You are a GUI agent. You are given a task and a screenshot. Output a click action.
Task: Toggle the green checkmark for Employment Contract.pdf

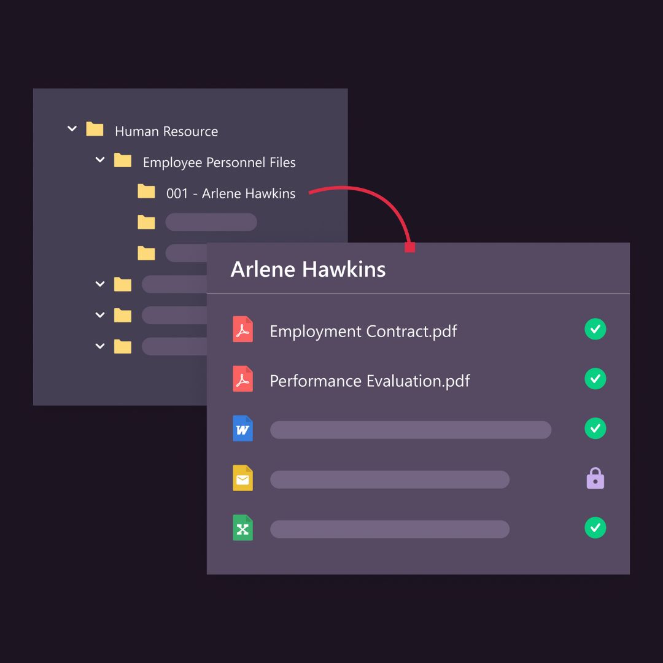tap(595, 330)
